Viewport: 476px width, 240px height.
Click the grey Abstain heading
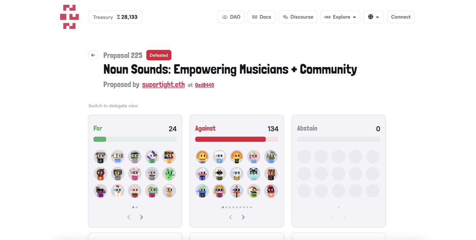307,128
